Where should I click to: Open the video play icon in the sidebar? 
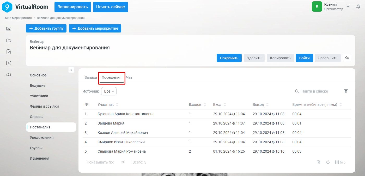pos(9,63)
